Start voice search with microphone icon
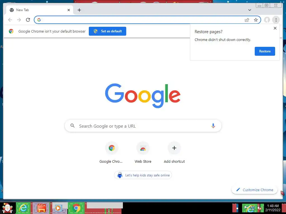Image resolution: width=286 pixels, height=214 pixels. point(213,126)
